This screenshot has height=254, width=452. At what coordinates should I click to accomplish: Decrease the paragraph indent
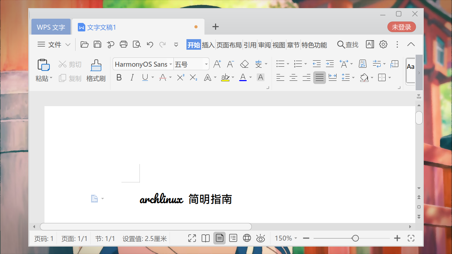(x=316, y=64)
